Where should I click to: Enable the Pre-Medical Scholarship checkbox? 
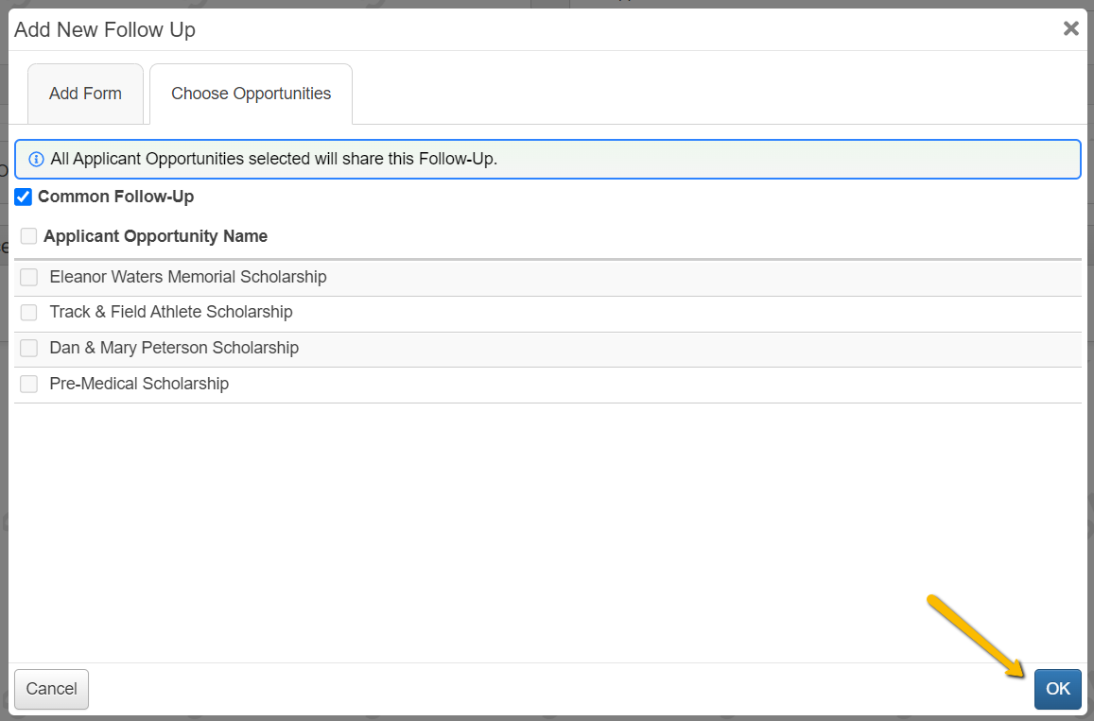coord(28,384)
